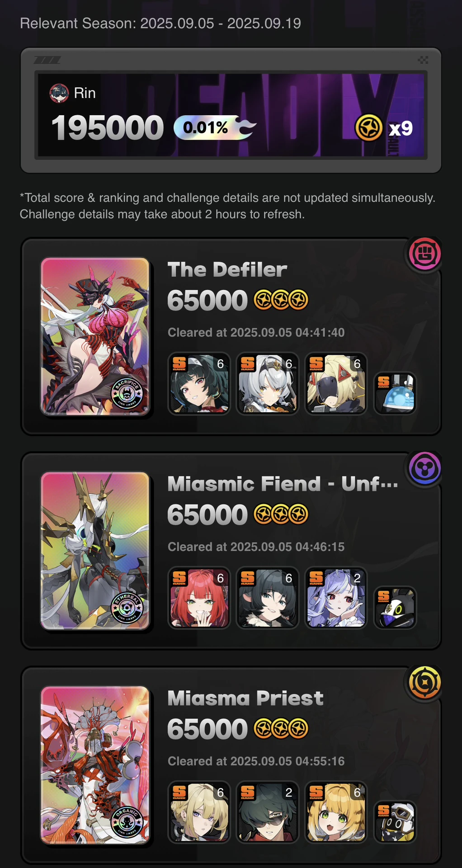The image size is (462, 868).
Task: Click The Defiler three gold medals
Action: [x=281, y=300]
